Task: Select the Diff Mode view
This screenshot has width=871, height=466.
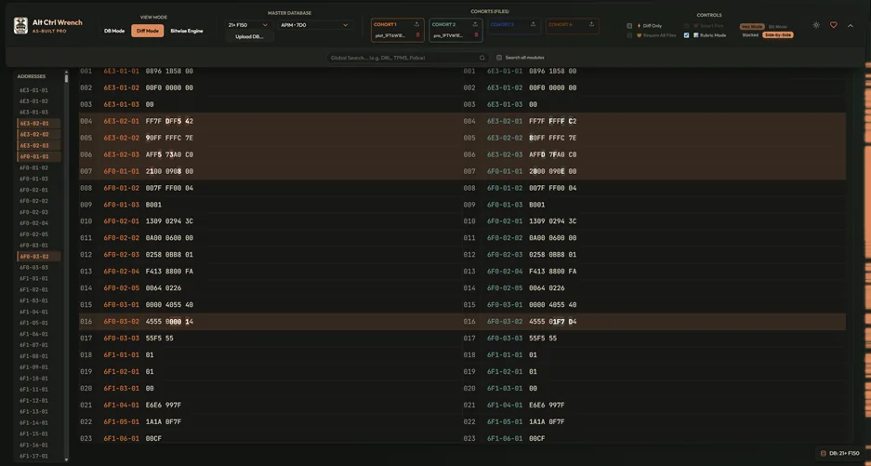Action: (x=148, y=31)
